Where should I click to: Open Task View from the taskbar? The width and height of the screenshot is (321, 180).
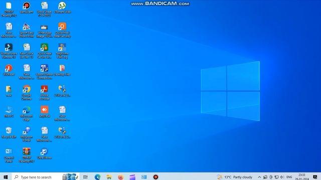85,177
